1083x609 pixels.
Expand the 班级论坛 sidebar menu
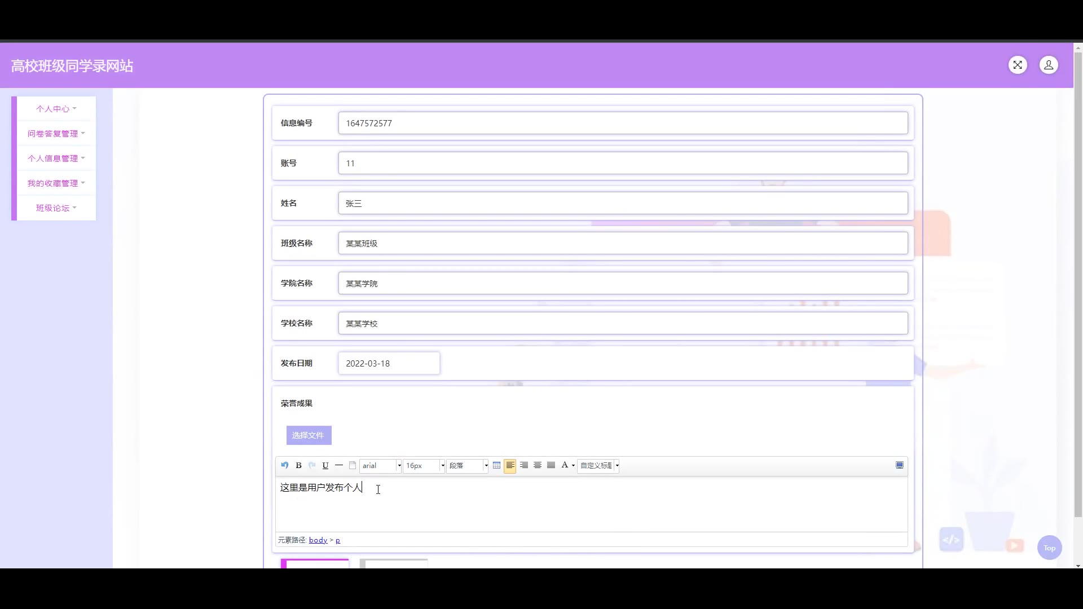click(56, 208)
